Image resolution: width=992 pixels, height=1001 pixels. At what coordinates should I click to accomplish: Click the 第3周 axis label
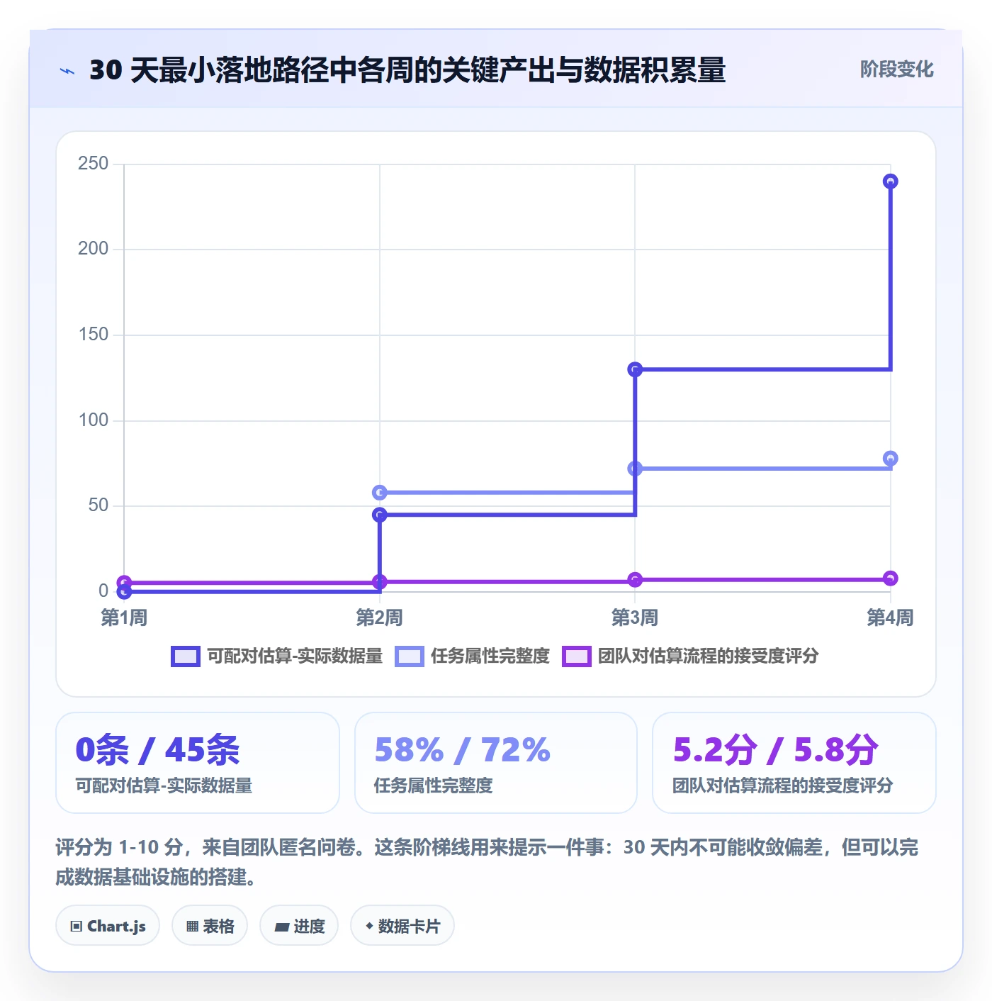(x=635, y=618)
